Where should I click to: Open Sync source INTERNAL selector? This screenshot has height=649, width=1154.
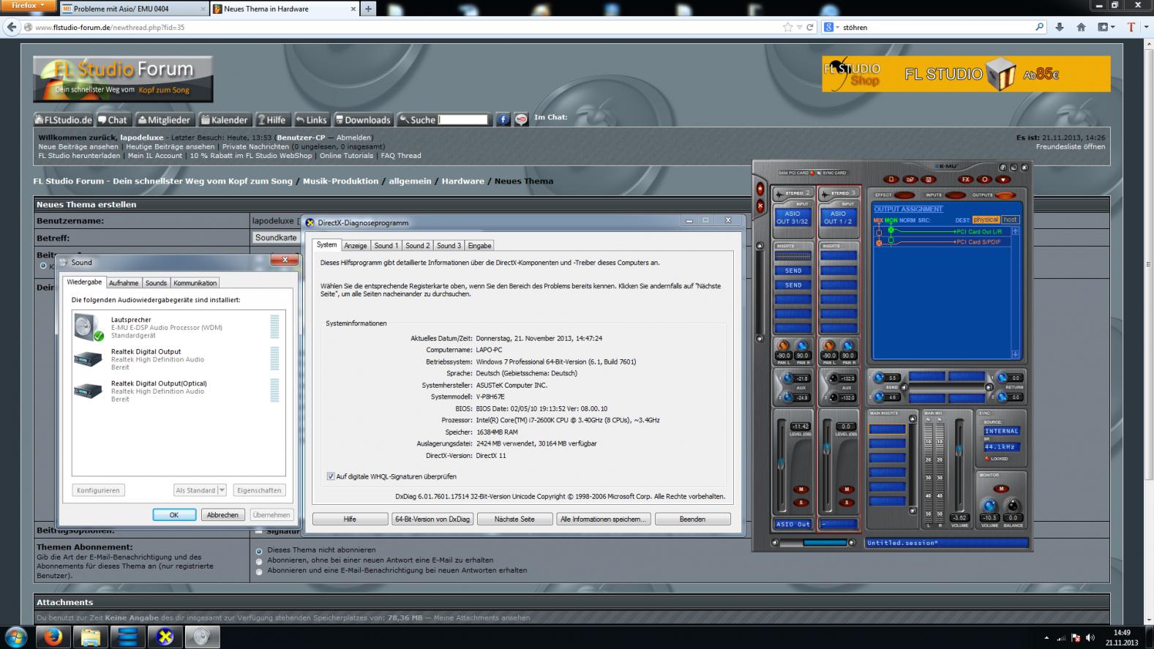coord(1002,431)
